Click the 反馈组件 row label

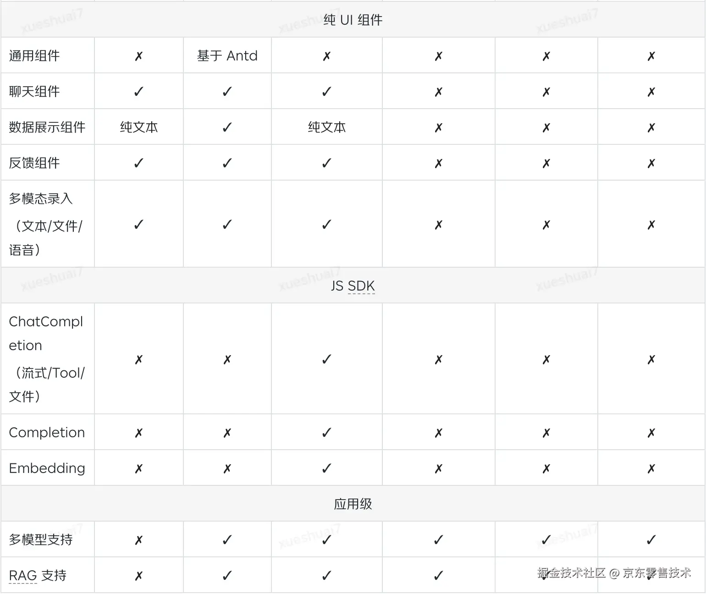tap(34, 163)
